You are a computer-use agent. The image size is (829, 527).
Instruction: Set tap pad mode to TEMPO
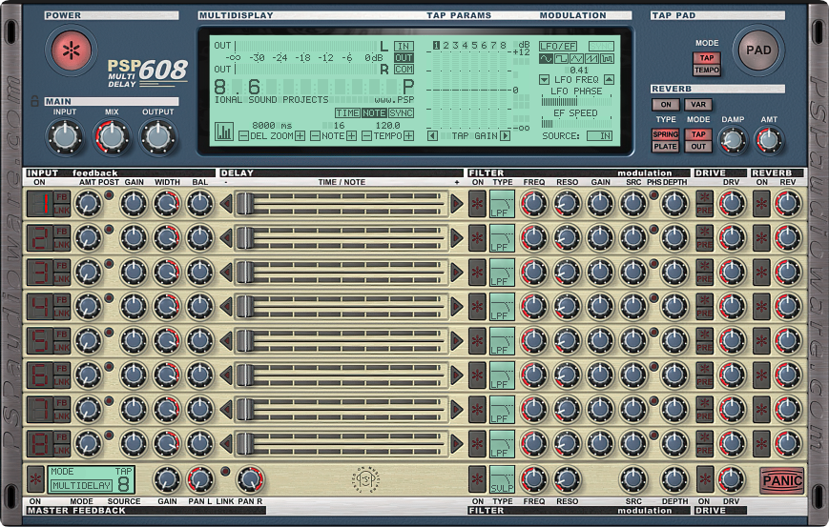tap(706, 70)
